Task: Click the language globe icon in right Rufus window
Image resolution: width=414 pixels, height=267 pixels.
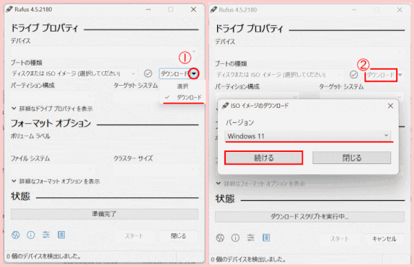Action: pyautogui.click(x=220, y=237)
